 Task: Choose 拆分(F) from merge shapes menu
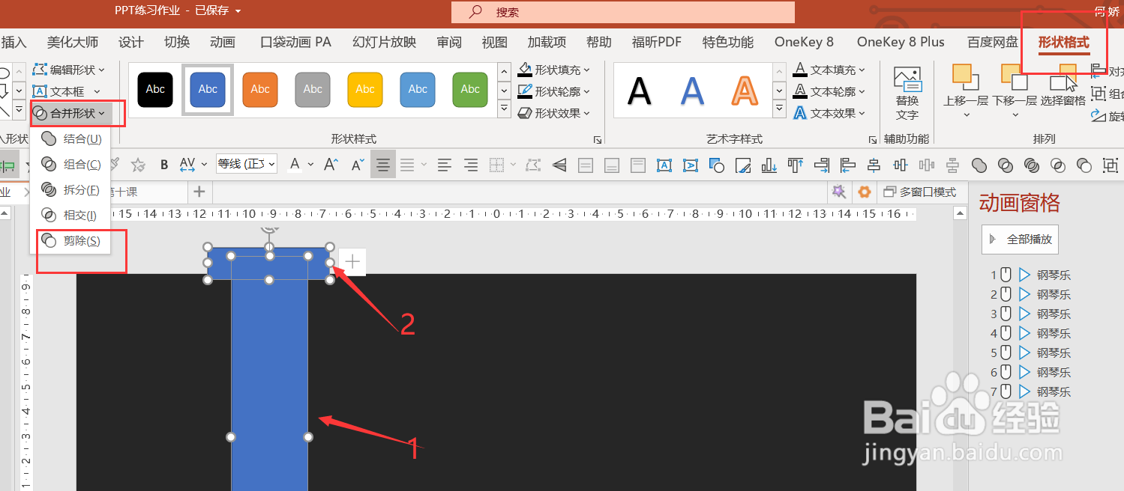[x=71, y=189]
